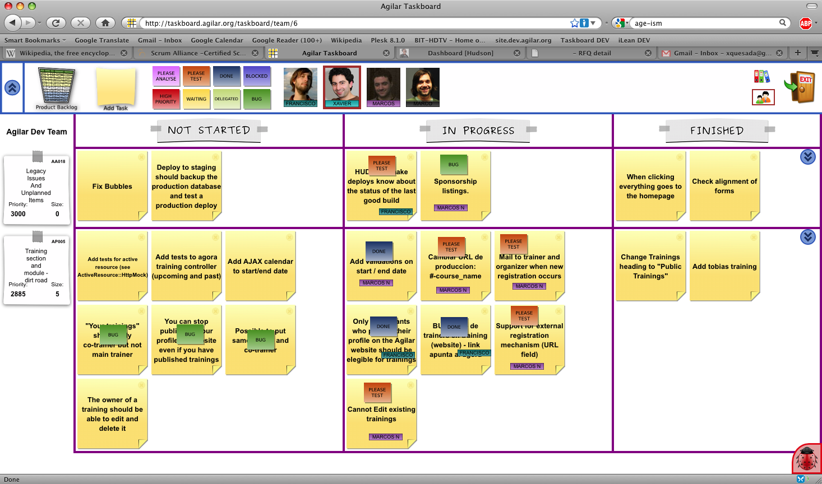Click the ladybug icon in bottom corner

point(807,460)
